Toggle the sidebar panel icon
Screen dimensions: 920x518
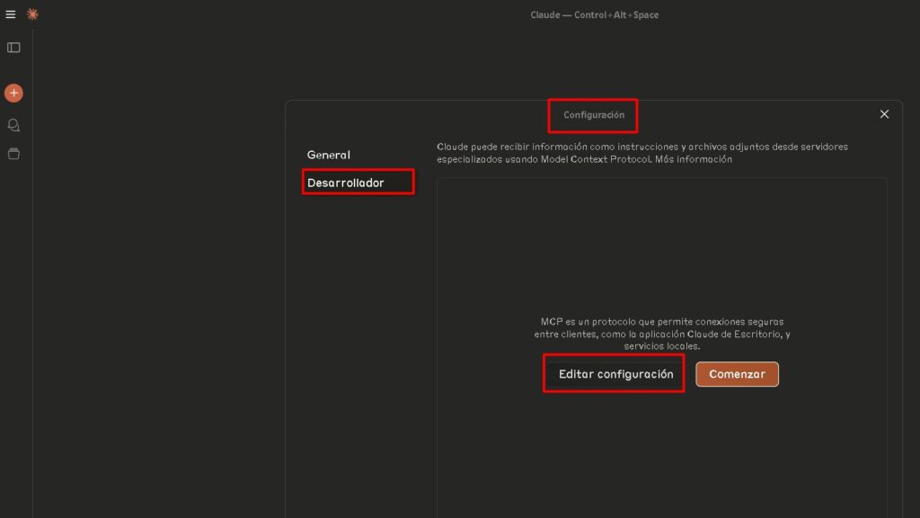pos(13,48)
